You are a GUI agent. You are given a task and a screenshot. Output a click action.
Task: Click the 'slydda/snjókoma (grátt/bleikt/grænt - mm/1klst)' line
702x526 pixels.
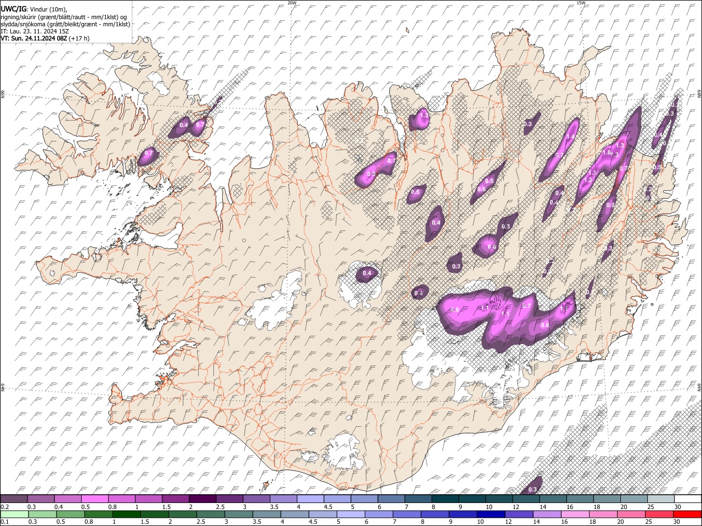coord(66,24)
